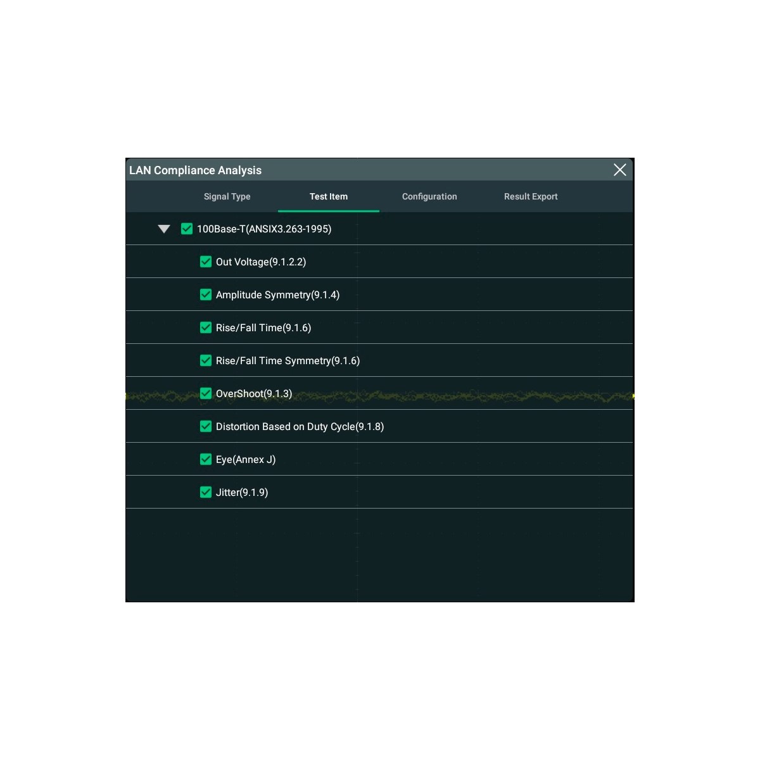Select the Test Item tab

point(328,197)
